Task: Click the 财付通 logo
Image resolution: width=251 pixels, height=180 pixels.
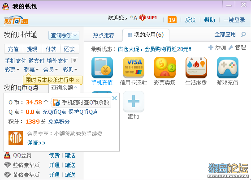Action: tap(16, 20)
